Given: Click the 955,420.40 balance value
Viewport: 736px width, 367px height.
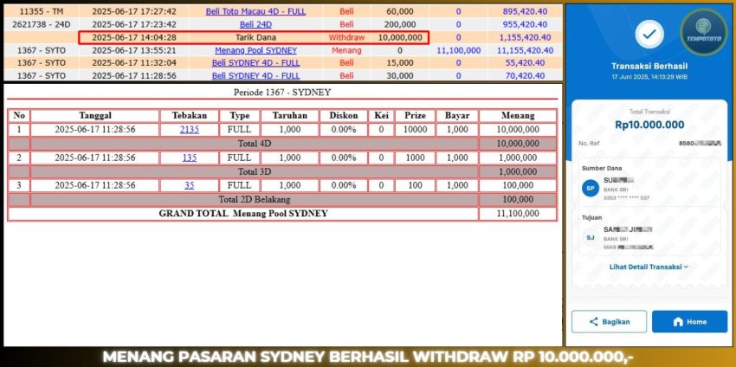Looking at the screenshot, I should click(x=525, y=24).
